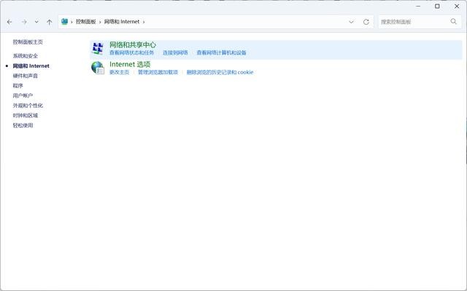Open the recent locations dropdown chevron
This screenshot has width=467, height=291.
click(x=36, y=22)
